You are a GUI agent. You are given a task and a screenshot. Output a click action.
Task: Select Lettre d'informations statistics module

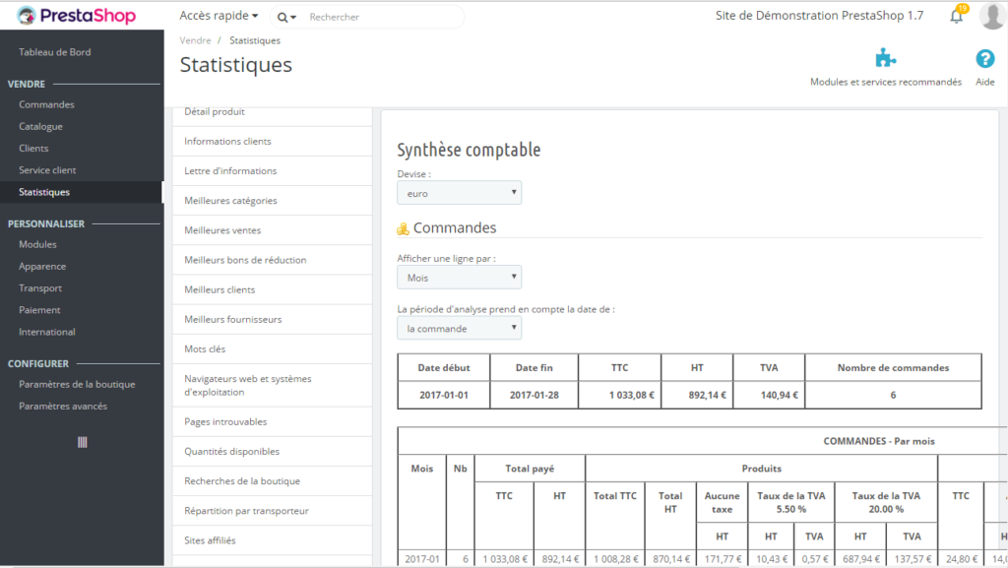click(x=272, y=171)
